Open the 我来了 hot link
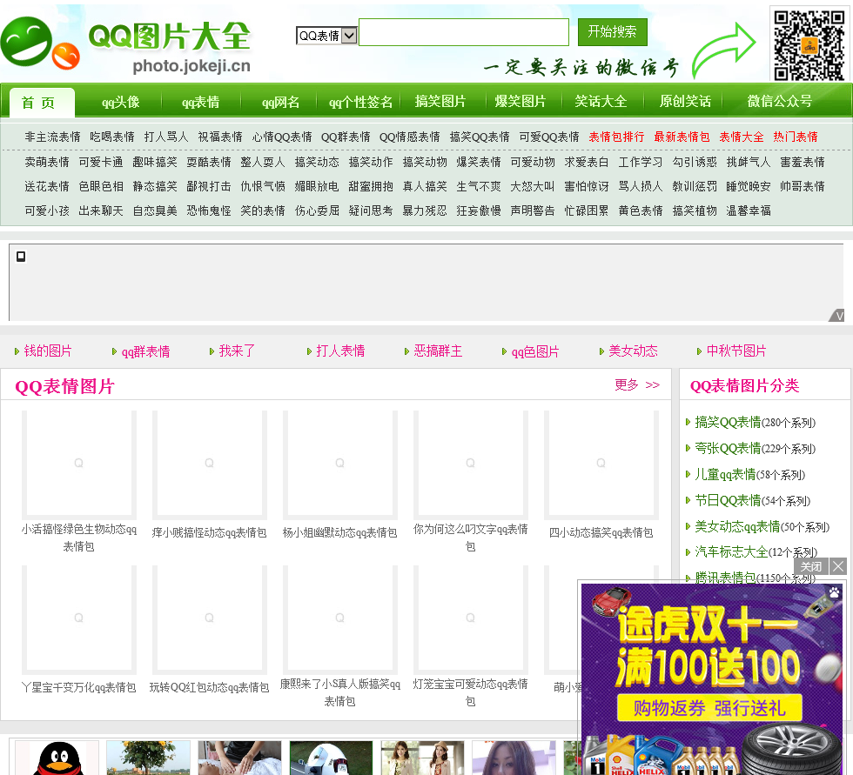 pyautogui.click(x=237, y=351)
